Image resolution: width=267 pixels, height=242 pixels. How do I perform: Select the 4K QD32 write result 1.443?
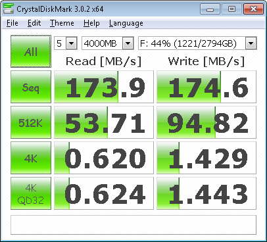click(x=206, y=193)
